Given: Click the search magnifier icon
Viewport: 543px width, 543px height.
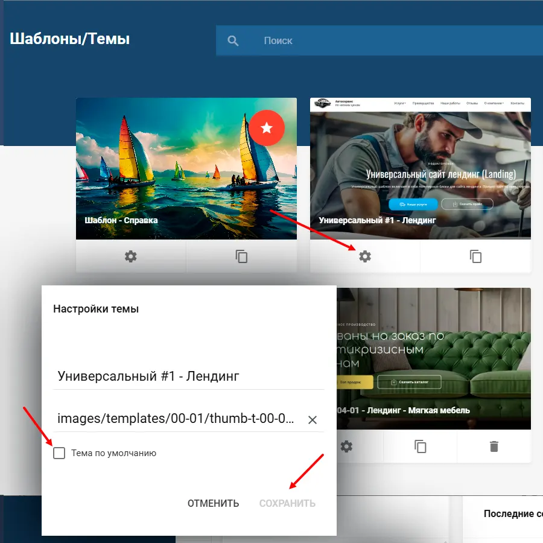Looking at the screenshot, I should tap(233, 41).
